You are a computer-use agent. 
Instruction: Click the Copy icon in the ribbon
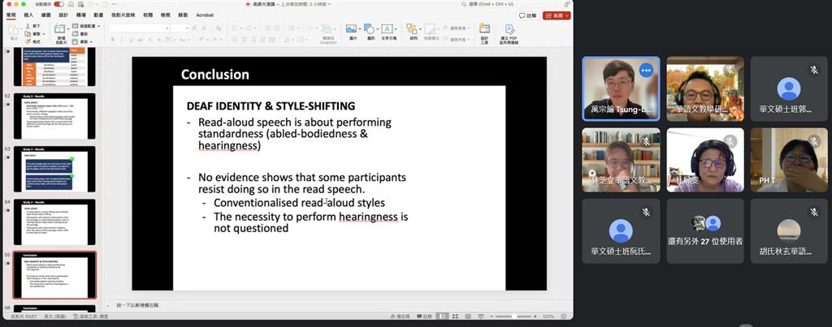coord(28,33)
